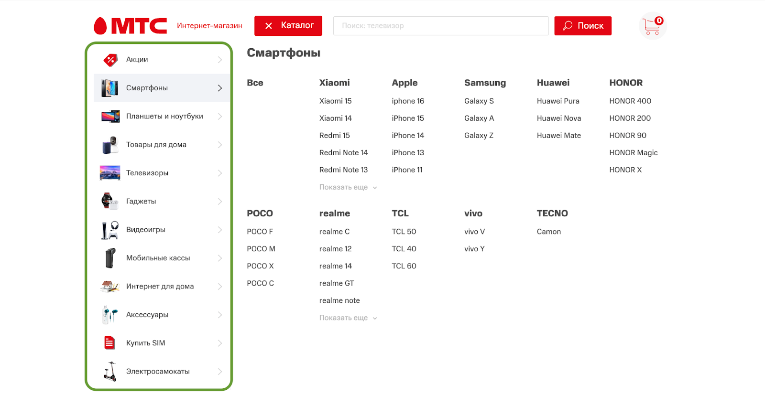The image size is (765, 395).
Task: Focus the search input field
Action: [440, 26]
